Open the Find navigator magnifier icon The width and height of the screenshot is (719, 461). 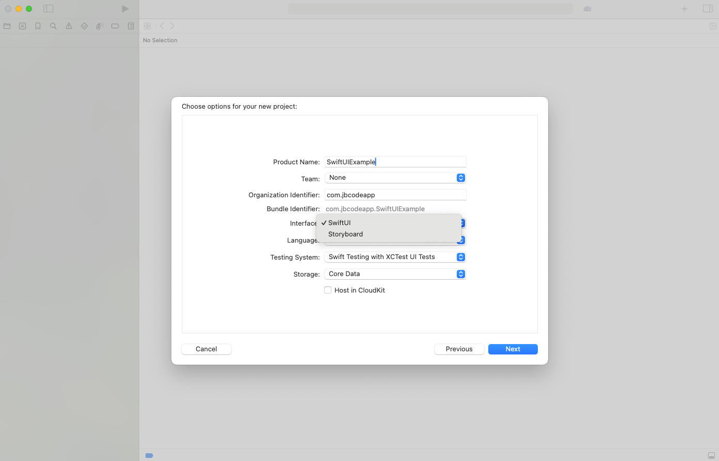(53, 26)
